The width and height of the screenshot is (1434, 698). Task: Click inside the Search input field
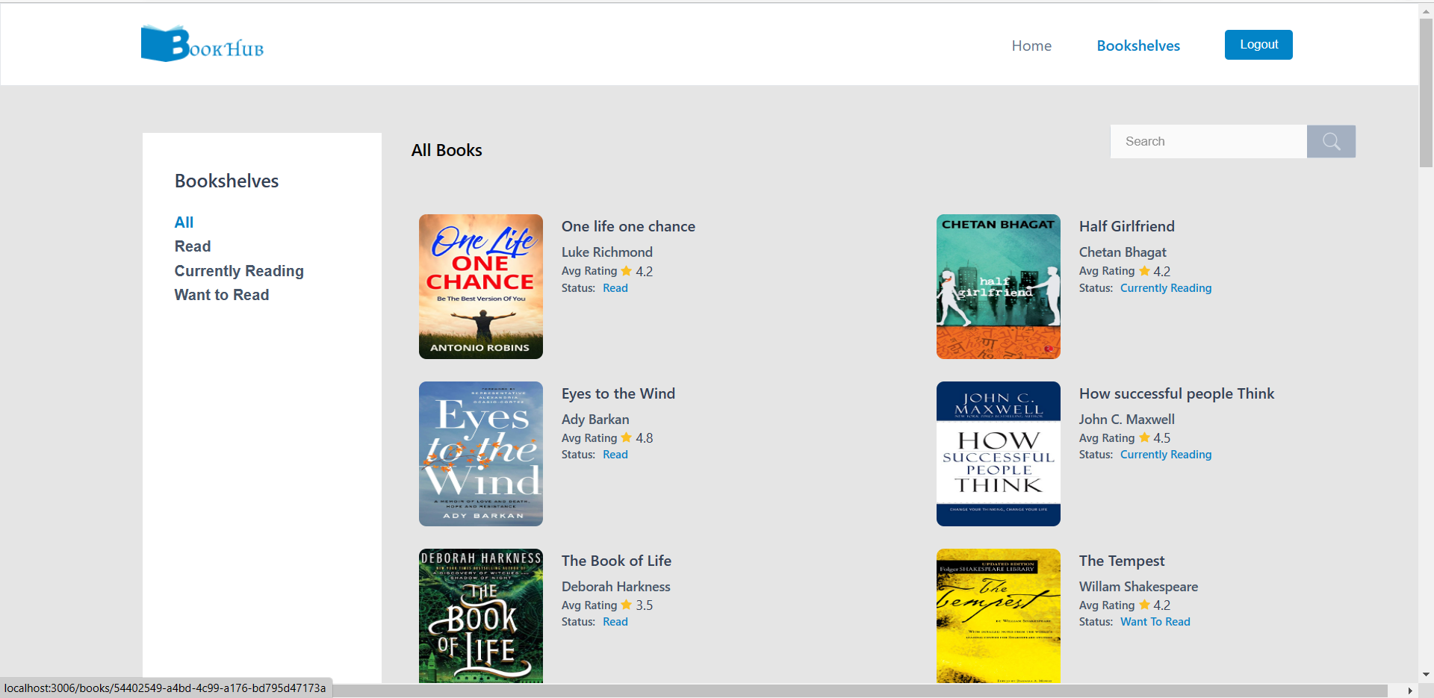point(1208,141)
